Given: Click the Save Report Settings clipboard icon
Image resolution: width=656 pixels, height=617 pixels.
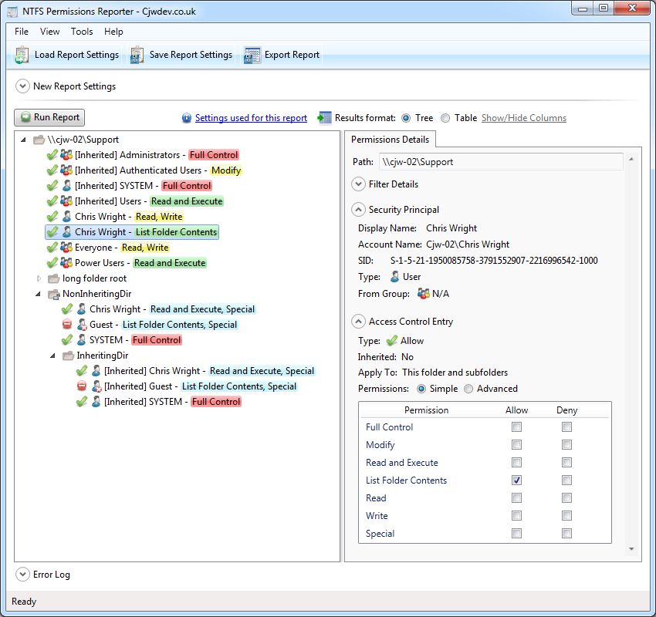Looking at the screenshot, I should [x=137, y=55].
